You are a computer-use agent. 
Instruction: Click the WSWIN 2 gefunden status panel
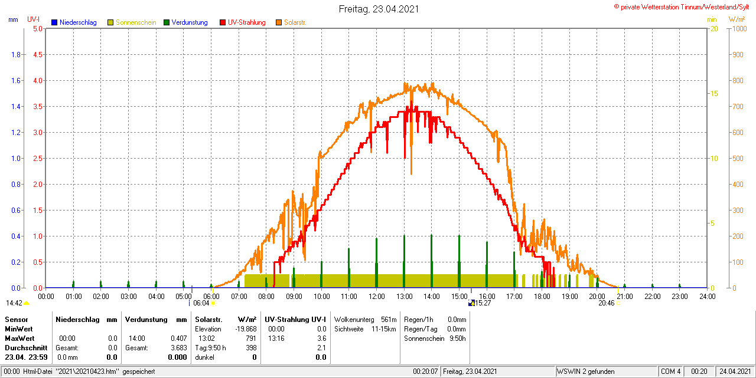(x=606, y=372)
